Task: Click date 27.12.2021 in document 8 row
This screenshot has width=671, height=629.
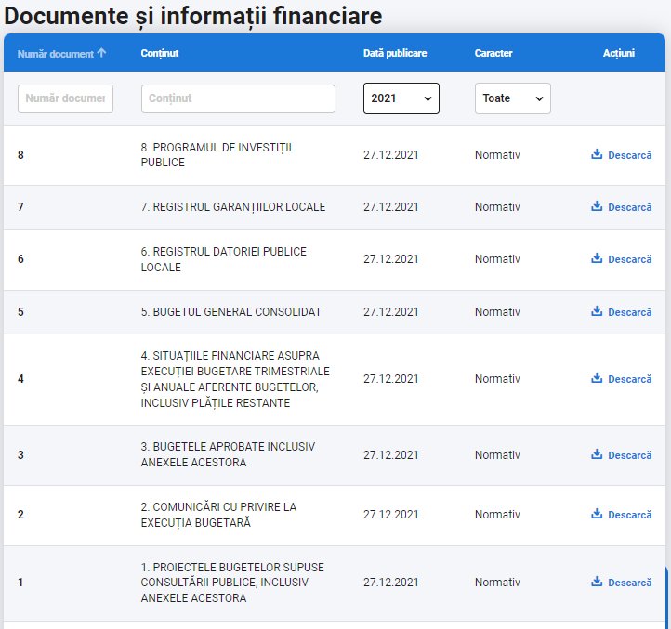Action: tap(390, 155)
